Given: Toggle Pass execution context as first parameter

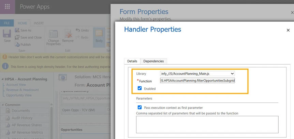Looking at the screenshot, I should 139,107.
